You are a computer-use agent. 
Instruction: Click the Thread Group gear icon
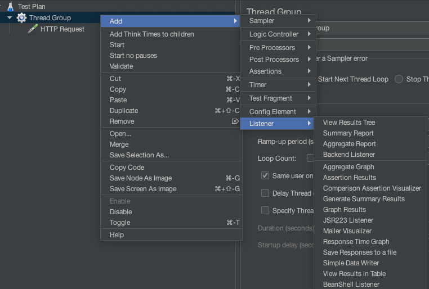coord(21,18)
